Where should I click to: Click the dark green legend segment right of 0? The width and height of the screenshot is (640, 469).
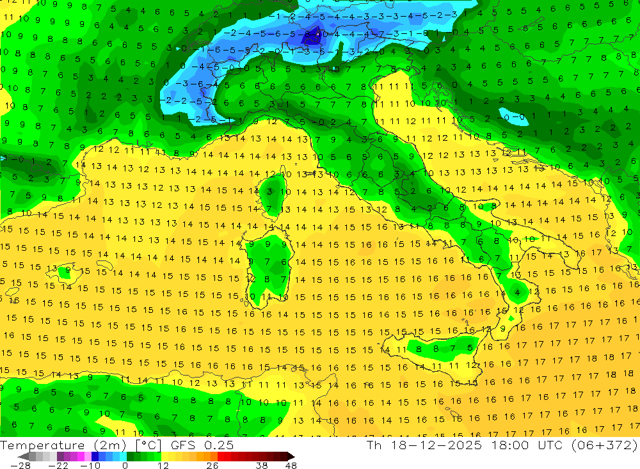130,456
